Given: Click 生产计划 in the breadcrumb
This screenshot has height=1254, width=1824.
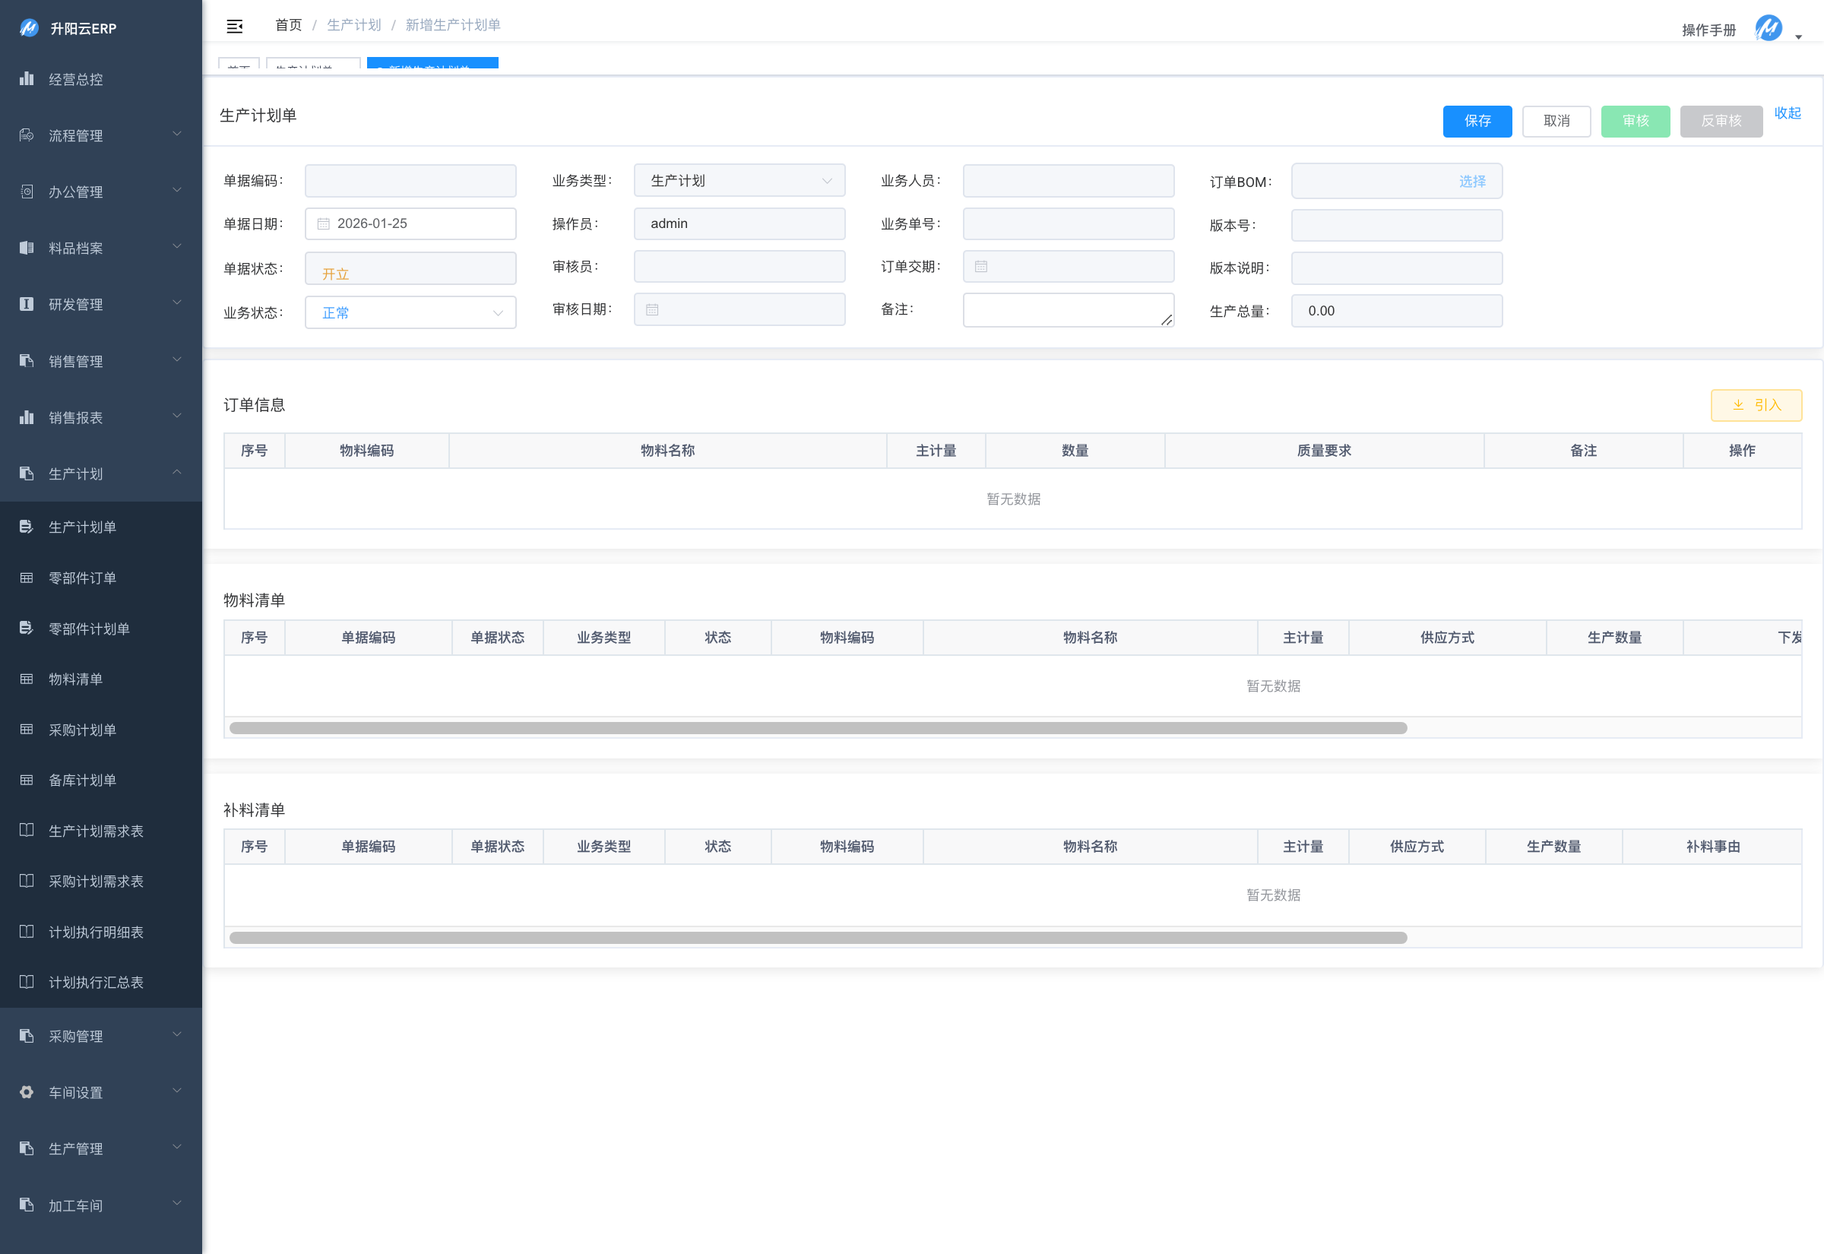Looking at the screenshot, I should tap(353, 25).
